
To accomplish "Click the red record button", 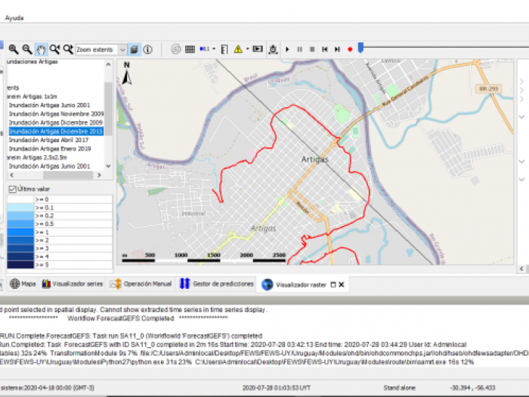I will pyautogui.click(x=350, y=49).
